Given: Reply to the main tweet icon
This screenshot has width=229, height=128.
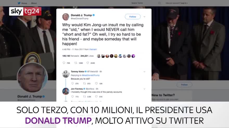Looking at the screenshot, I should point(64,63).
